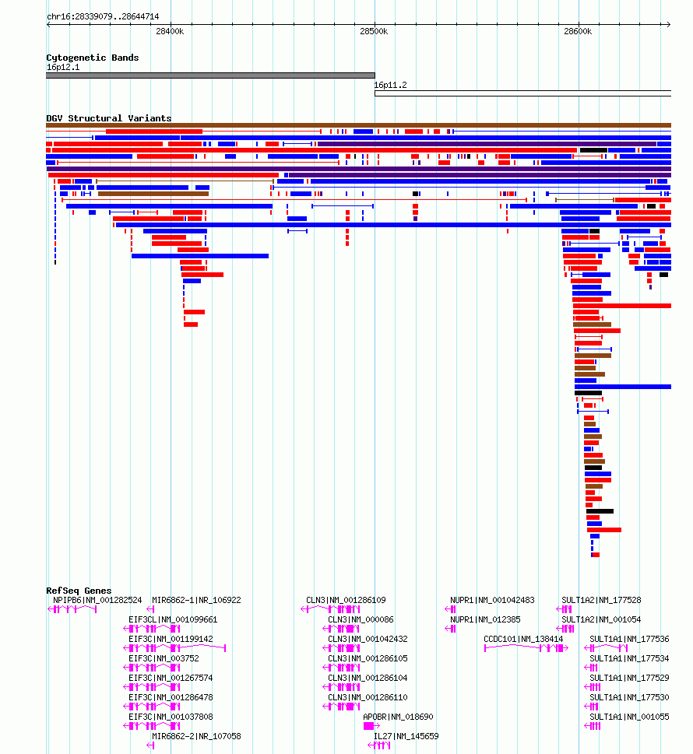Click the SULT1A2|NM_177528 gene label

point(602,600)
